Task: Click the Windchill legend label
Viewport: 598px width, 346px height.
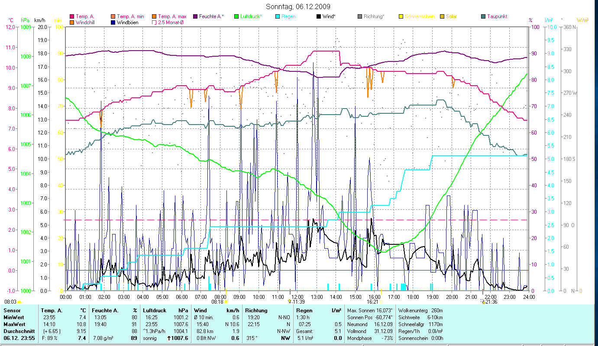Action: click(x=86, y=22)
